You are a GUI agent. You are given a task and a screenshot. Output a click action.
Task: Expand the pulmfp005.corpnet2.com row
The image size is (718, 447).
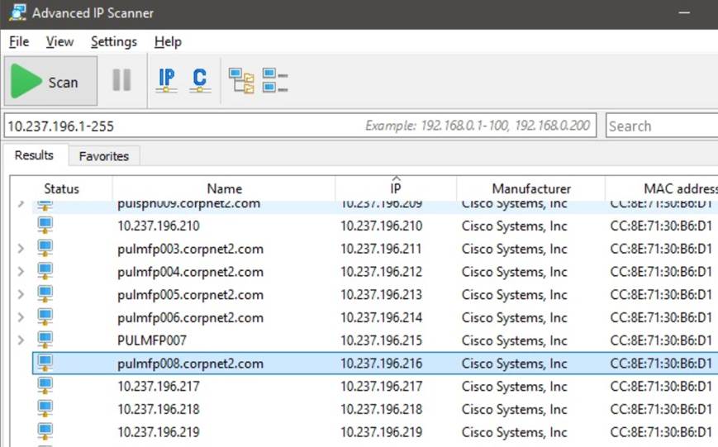pyautogui.click(x=21, y=294)
